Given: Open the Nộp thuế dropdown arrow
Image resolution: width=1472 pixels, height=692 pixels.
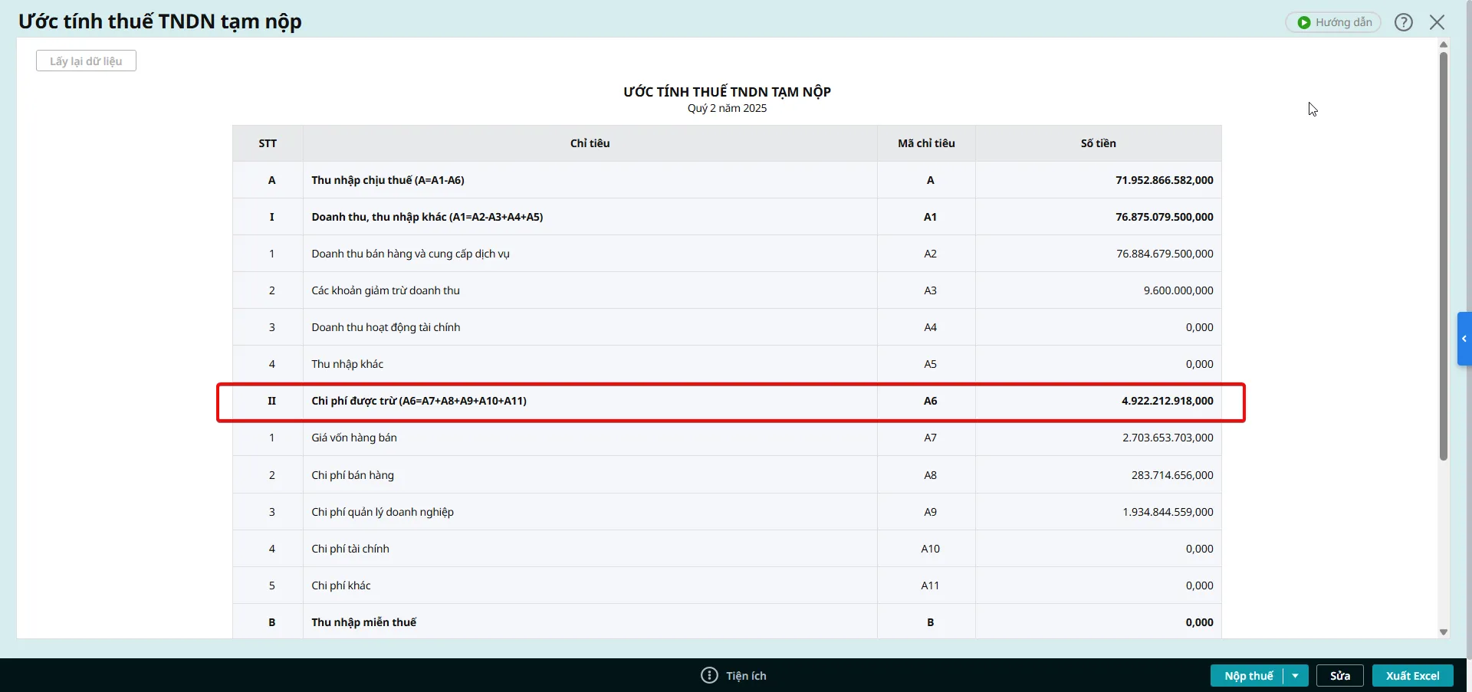Looking at the screenshot, I should pyautogui.click(x=1295, y=675).
